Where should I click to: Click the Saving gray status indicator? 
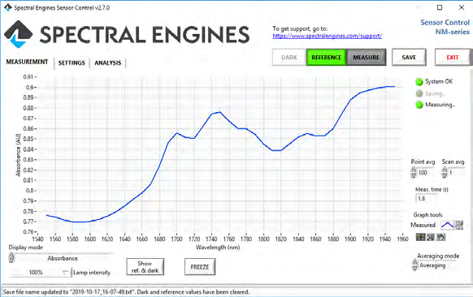(419, 93)
